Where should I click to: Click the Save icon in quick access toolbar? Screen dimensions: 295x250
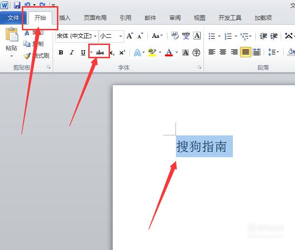(17, 5)
